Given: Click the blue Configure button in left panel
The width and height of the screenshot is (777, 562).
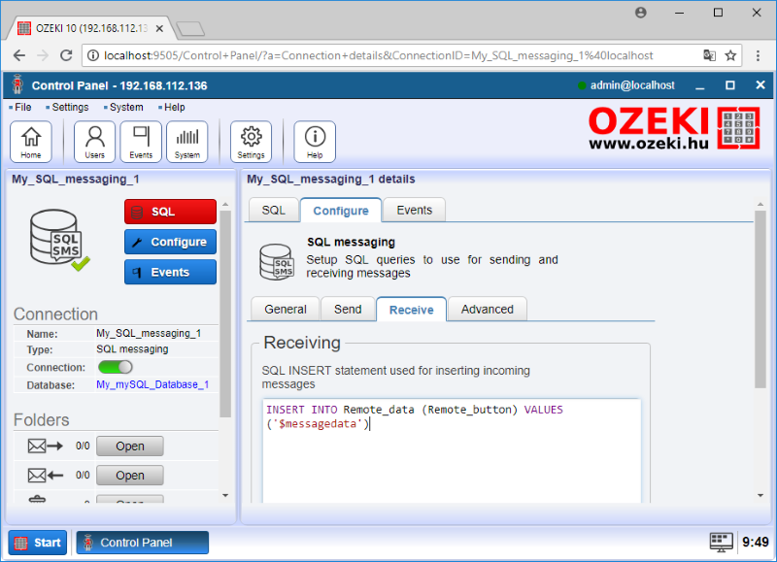Looking at the screenshot, I should [x=170, y=242].
